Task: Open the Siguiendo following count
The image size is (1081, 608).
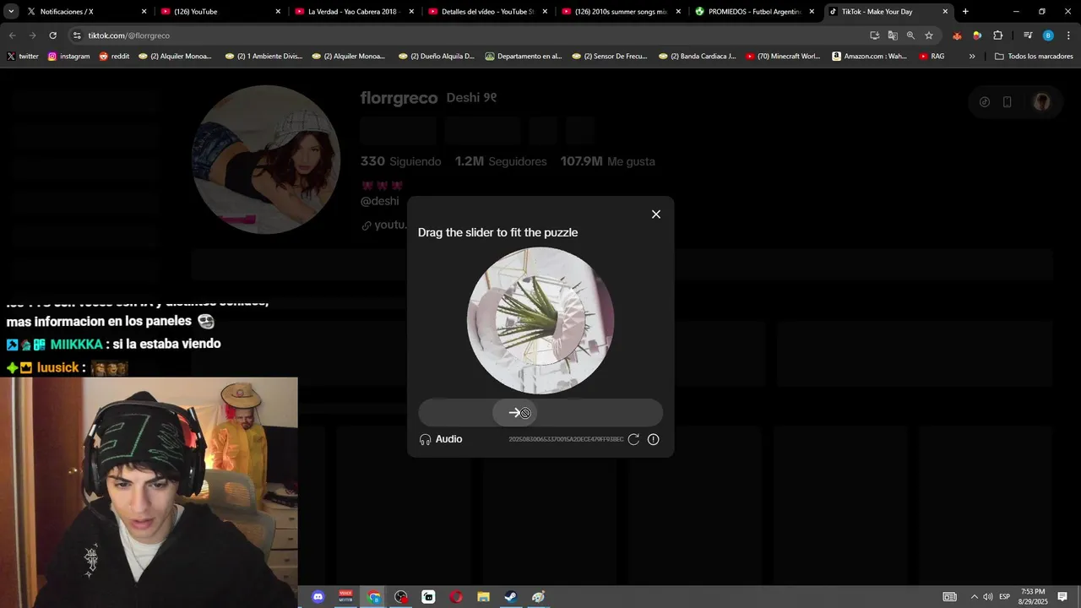Action: (400, 161)
